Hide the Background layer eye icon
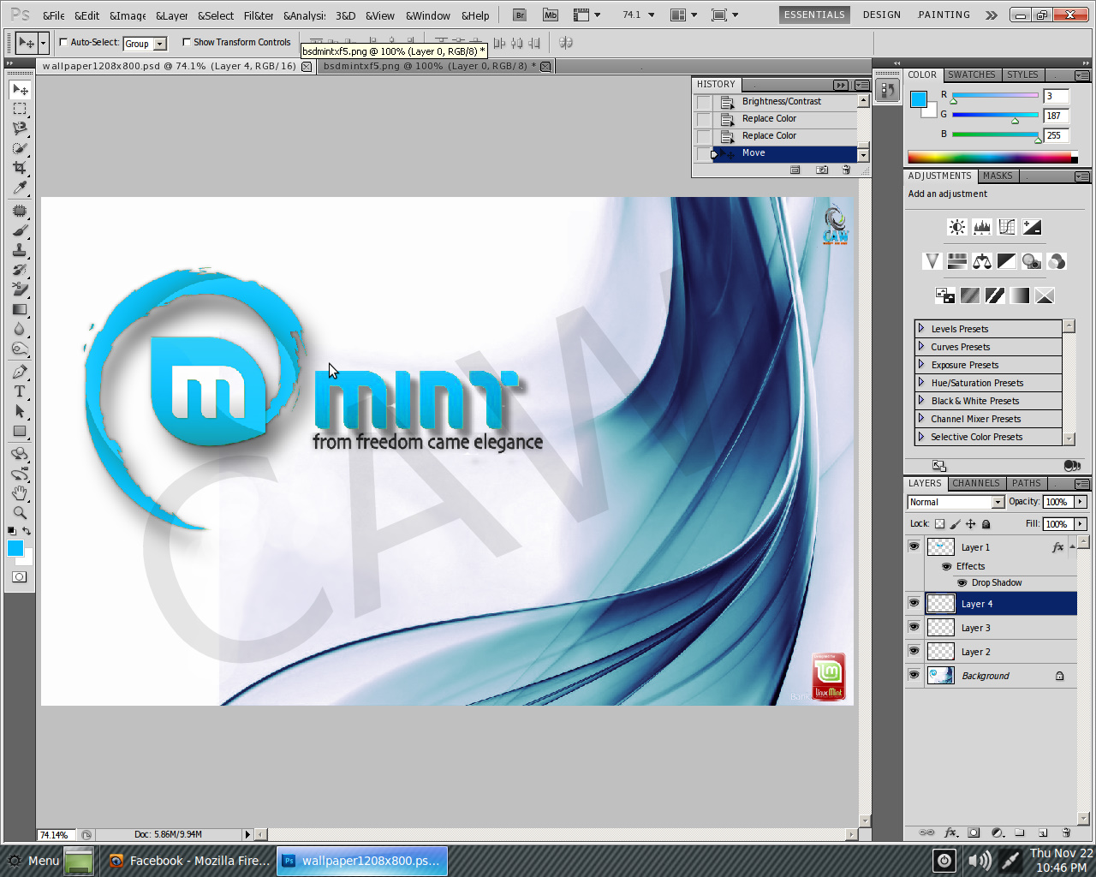1096x877 pixels. [914, 676]
